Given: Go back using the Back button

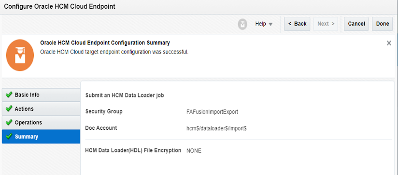Looking at the screenshot, I should click(297, 24).
